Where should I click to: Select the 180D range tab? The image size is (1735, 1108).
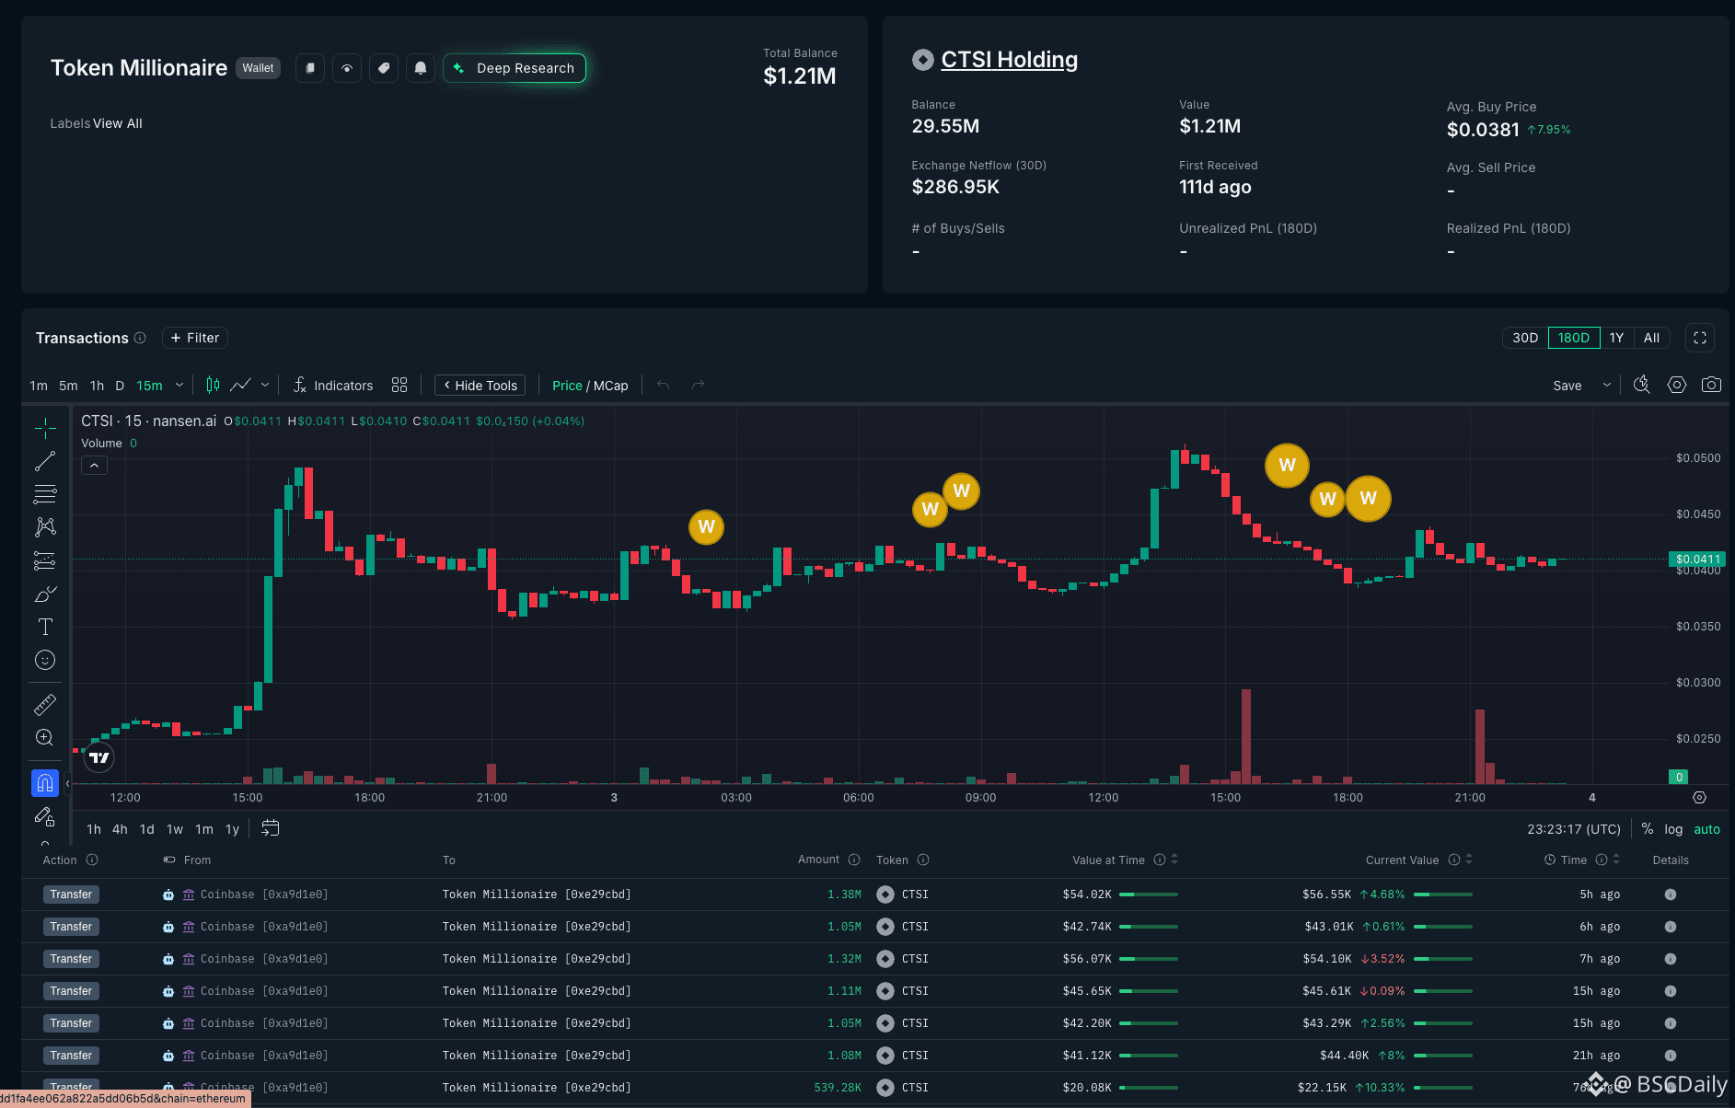pos(1574,338)
